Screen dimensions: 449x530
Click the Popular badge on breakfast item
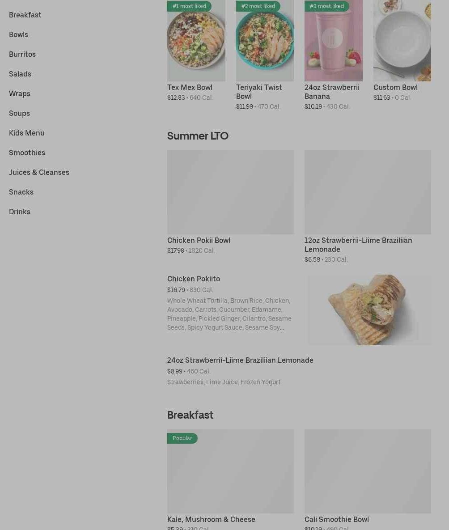[182, 438]
